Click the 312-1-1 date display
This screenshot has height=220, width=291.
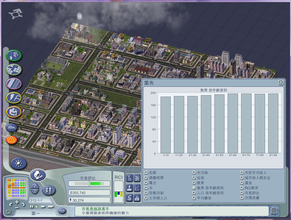(40, 201)
